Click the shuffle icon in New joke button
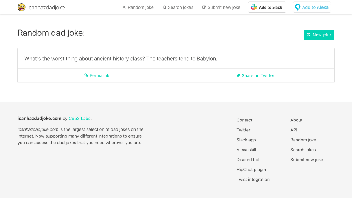The height and width of the screenshot is (198, 352). pyautogui.click(x=308, y=35)
